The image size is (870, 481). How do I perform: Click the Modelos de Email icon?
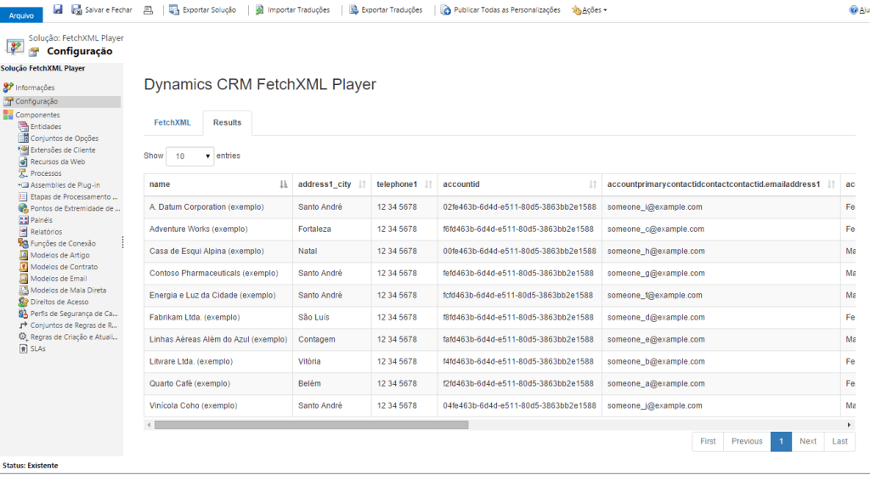[x=23, y=278]
